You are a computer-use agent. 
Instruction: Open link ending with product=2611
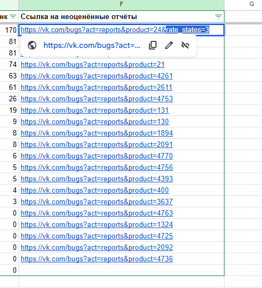pos(96,88)
